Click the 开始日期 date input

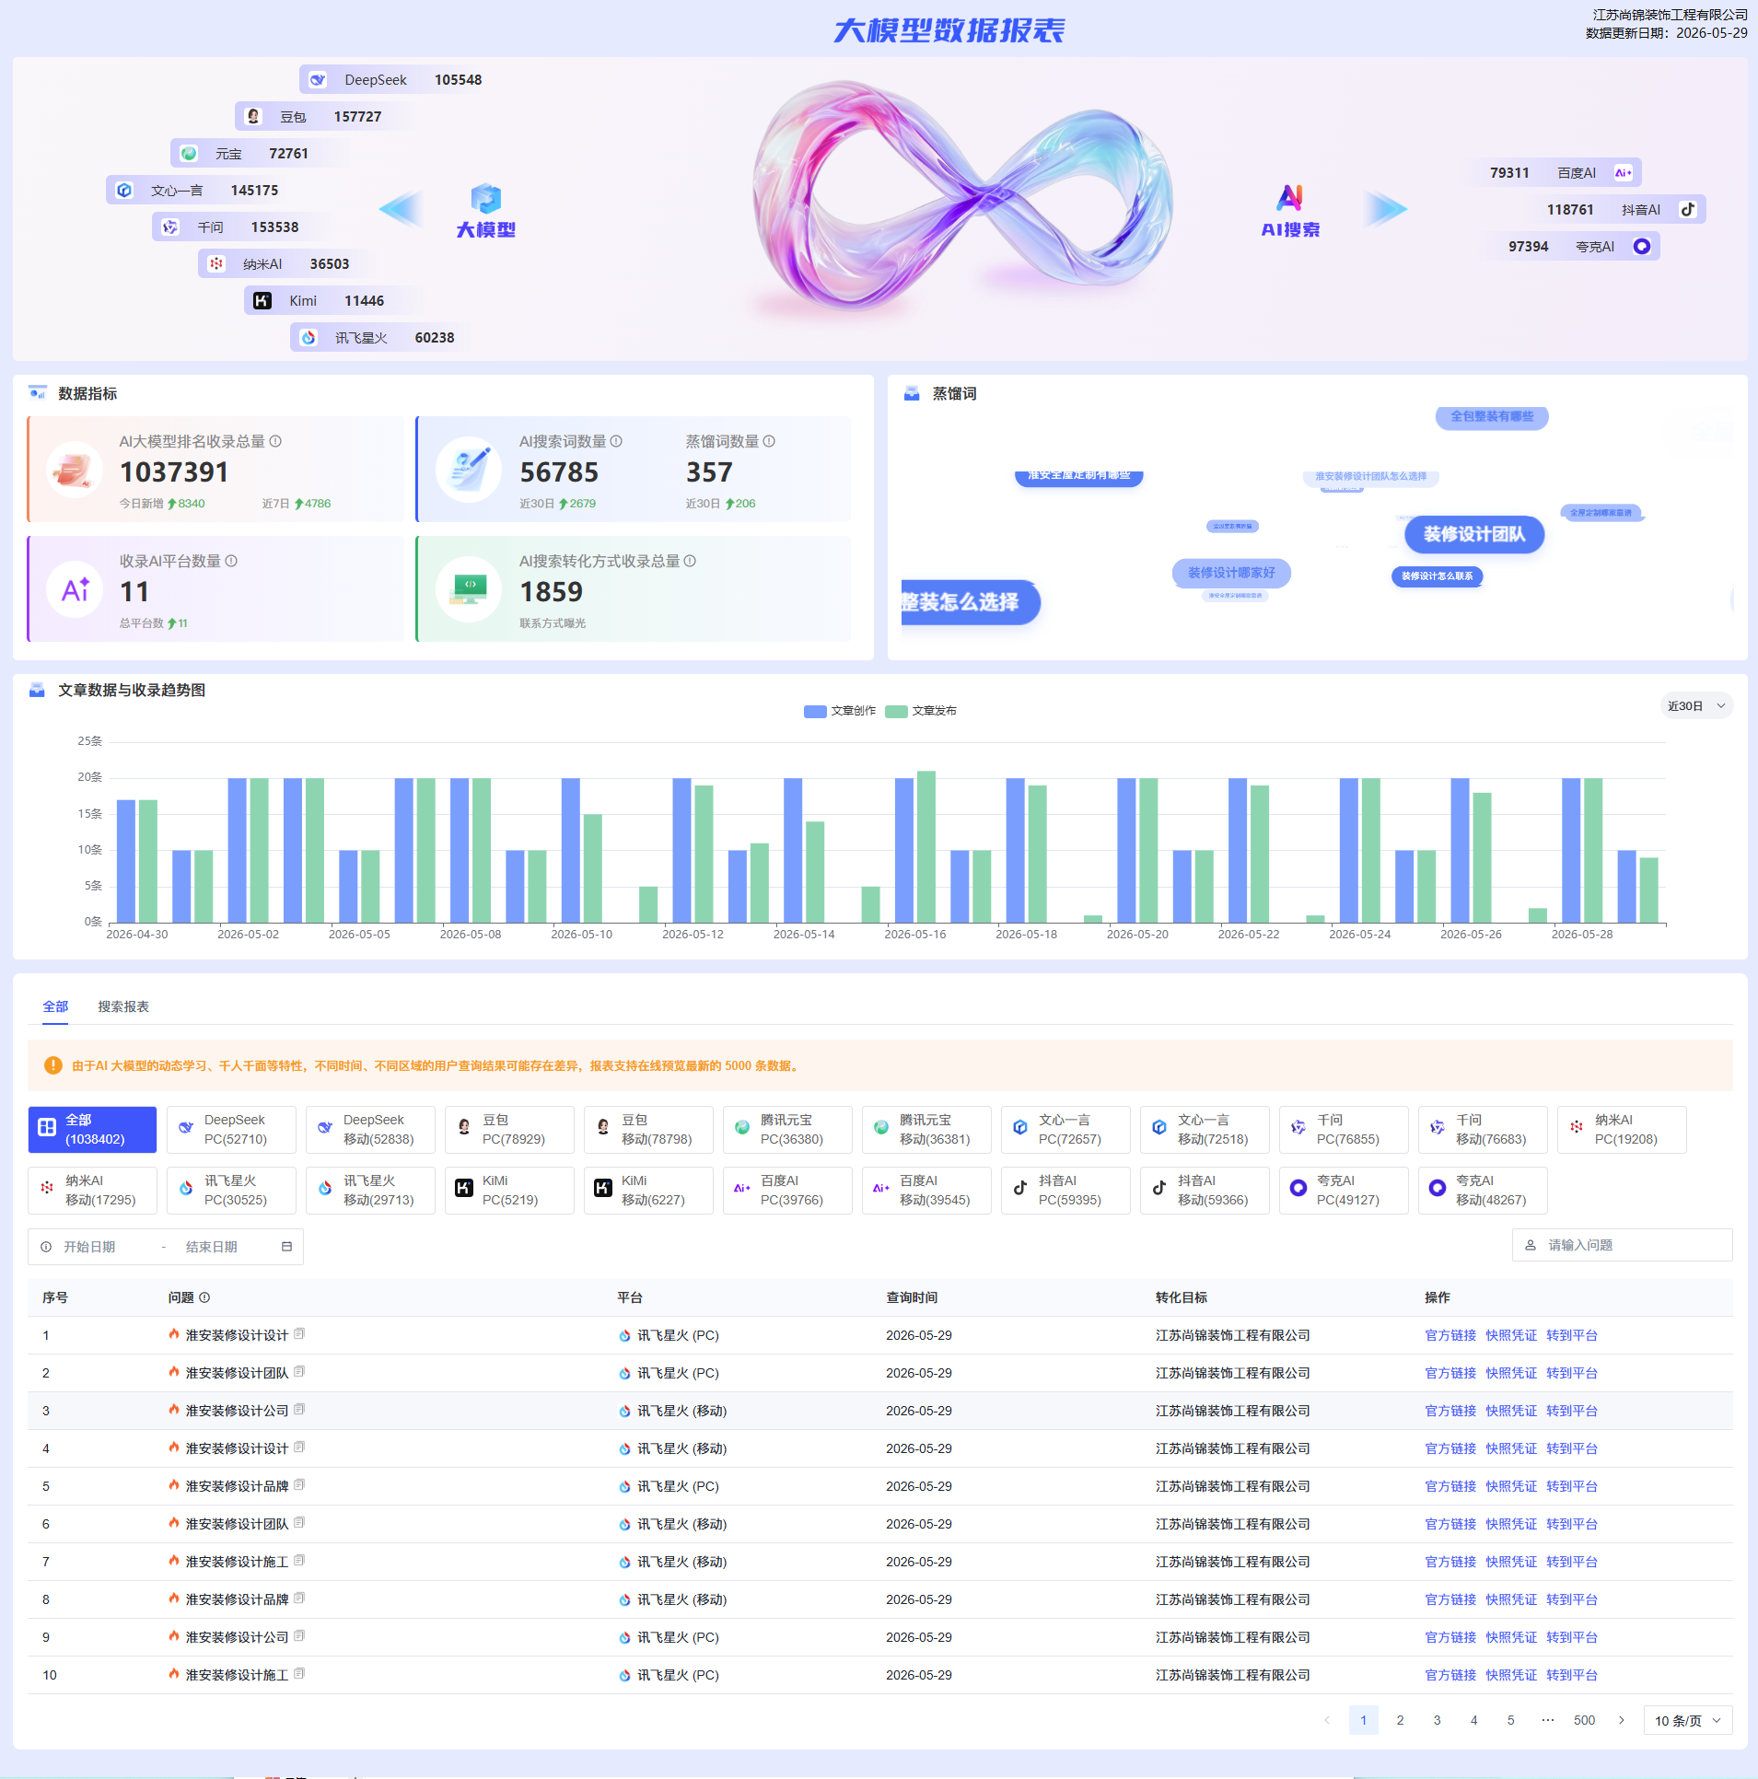[89, 1247]
